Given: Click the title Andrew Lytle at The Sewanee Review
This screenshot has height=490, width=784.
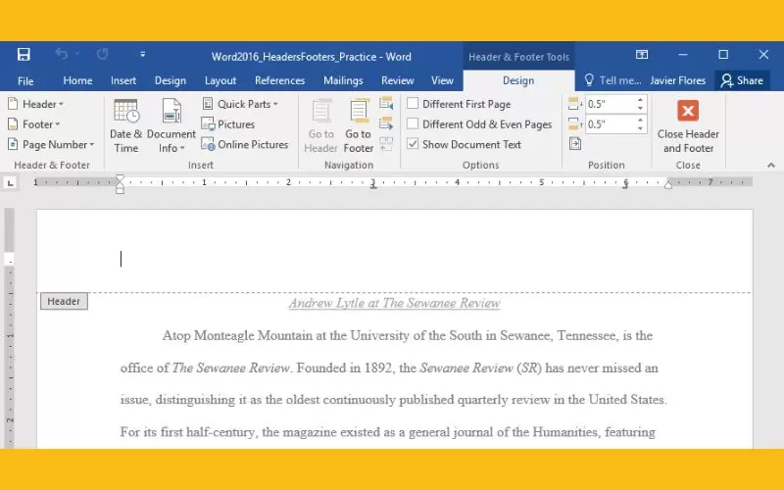Looking at the screenshot, I should [395, 303].
